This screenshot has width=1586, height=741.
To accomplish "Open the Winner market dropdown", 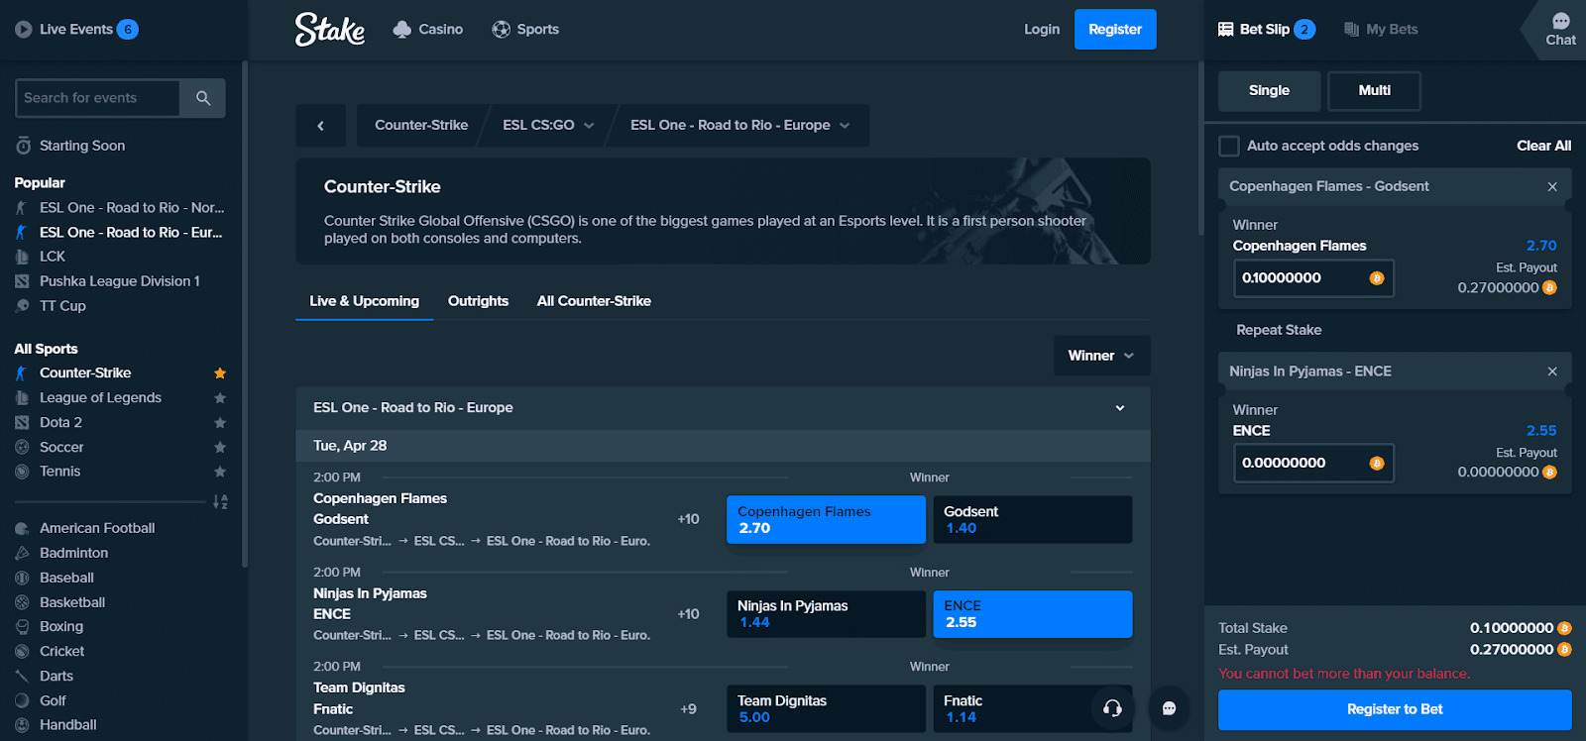I will [x=1101, y=356].
